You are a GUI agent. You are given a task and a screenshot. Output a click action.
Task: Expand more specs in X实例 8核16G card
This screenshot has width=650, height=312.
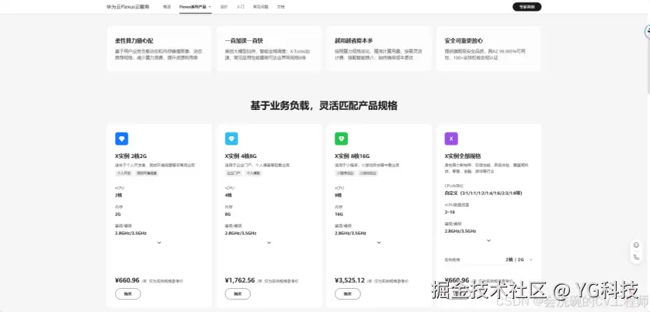click(379, 242)
